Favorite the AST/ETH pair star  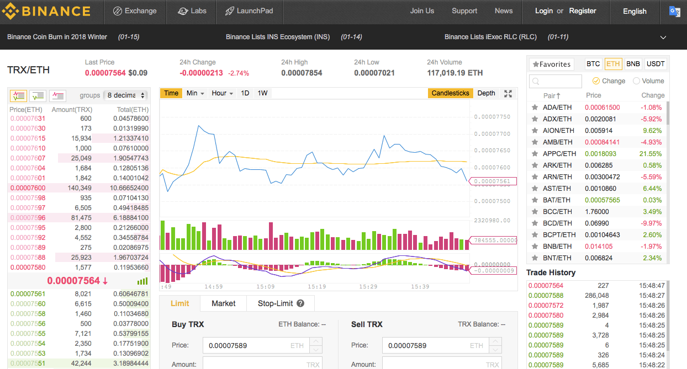point(535,189)
